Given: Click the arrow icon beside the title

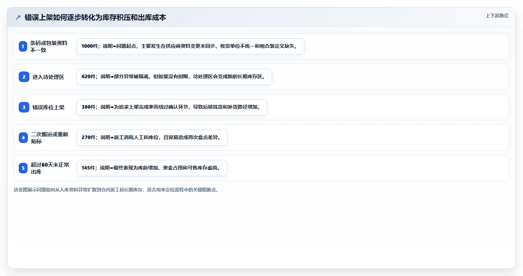Looking at the screenshot, I should 18,17.
